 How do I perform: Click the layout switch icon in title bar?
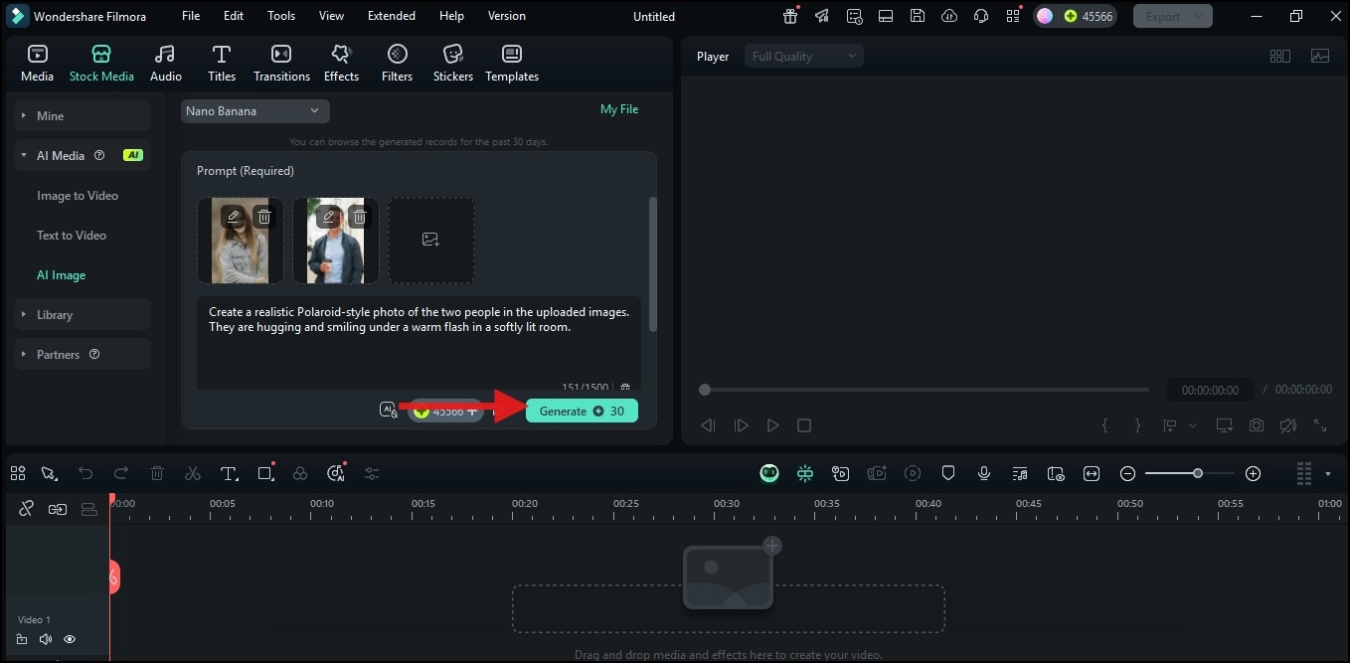pyautogui.click(x=886, y=16)
